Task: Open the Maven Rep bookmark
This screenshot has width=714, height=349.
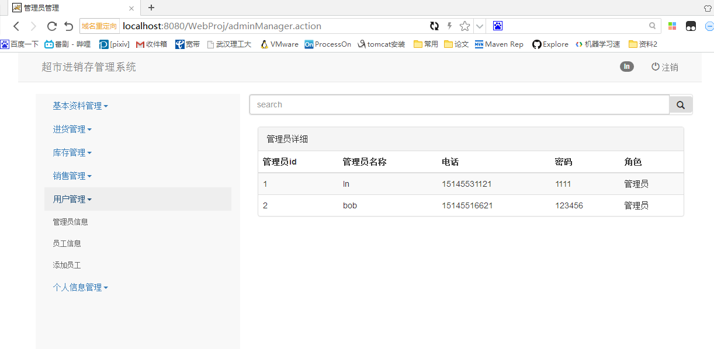Action: 499,44
